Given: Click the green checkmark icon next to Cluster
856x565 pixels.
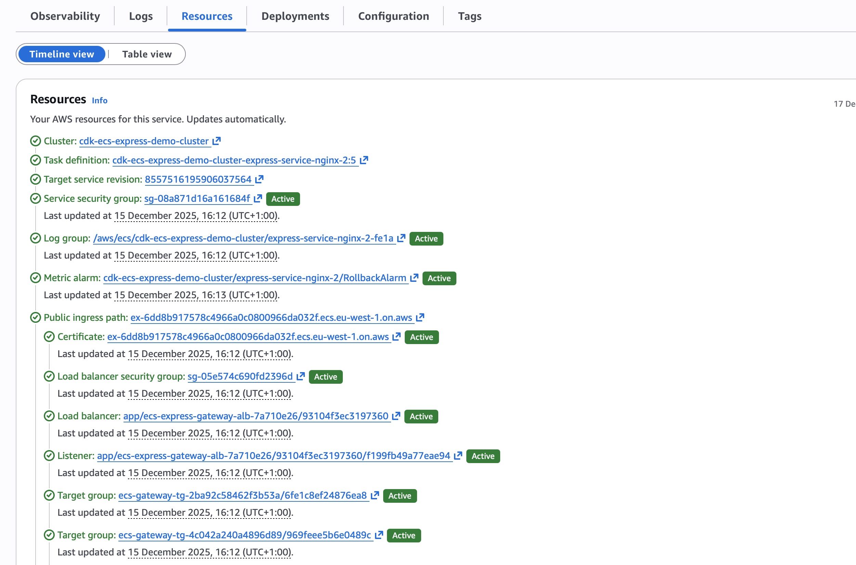Looking at the screenshot, I should pyautogui.click(x=35, y=141).
